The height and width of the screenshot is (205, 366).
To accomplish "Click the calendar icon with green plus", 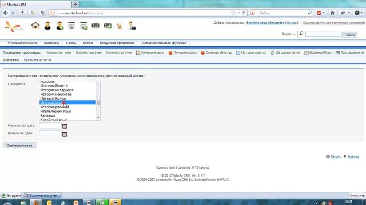I will 83,26.
